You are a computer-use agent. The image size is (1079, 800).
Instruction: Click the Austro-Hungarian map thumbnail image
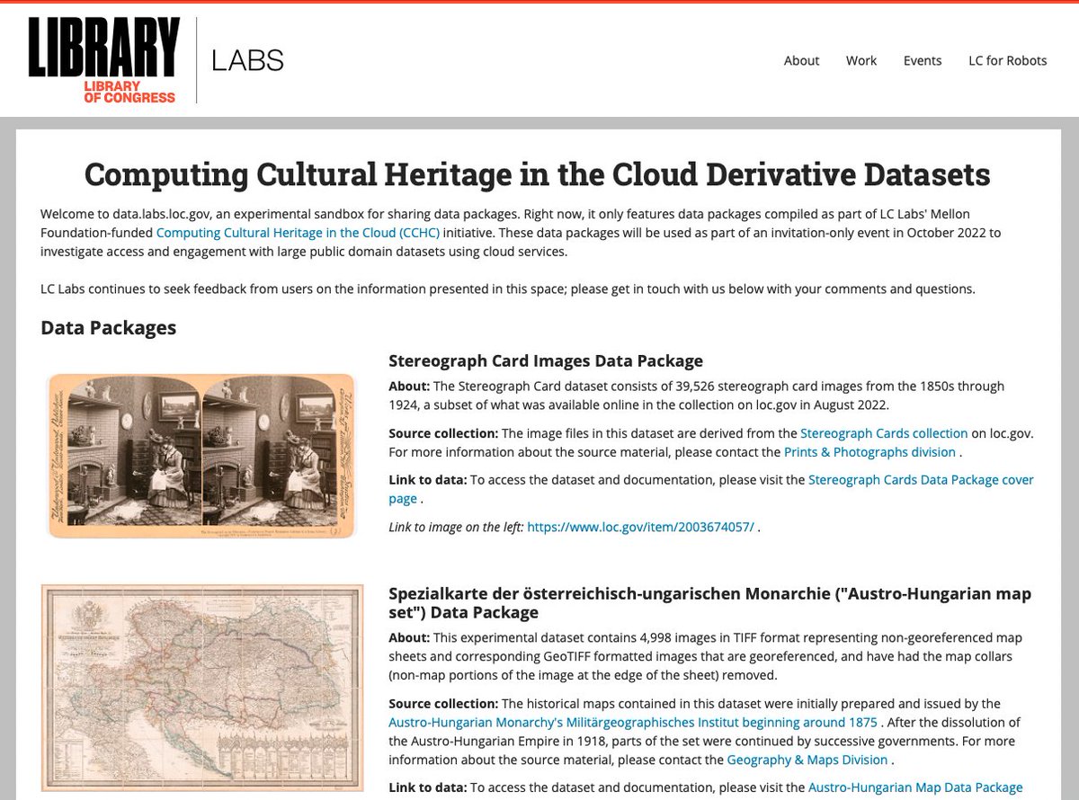point(202,688)
